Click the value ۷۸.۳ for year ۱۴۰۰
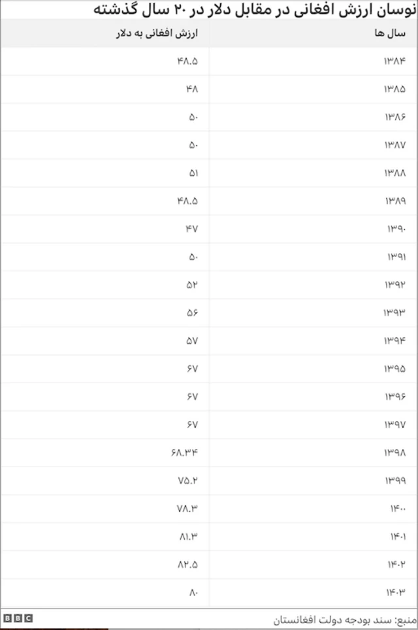This screenshot has height=630, width=418. point(188,508)
